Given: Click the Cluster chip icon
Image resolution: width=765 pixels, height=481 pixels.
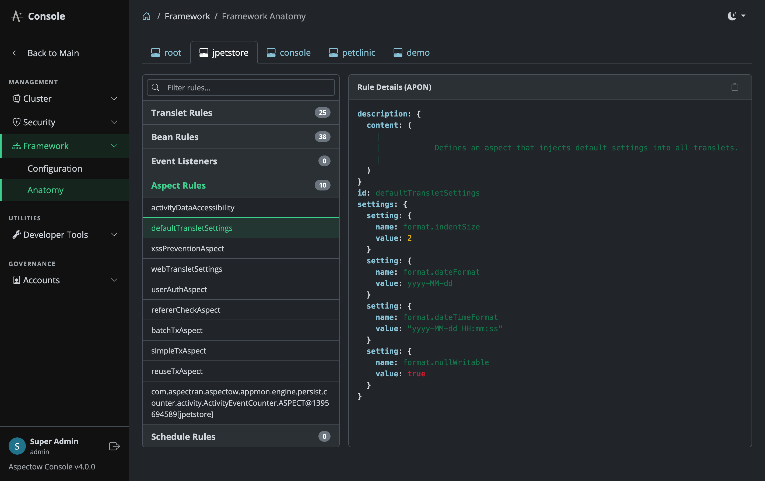Looking at the screenshot, I should 16,99.
